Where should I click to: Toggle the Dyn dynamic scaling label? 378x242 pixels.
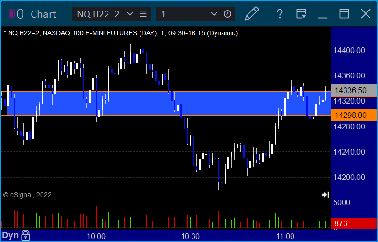coord(11,235)
